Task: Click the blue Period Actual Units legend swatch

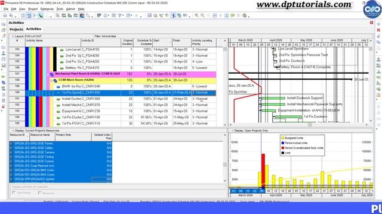Action: tap(283, 143)
